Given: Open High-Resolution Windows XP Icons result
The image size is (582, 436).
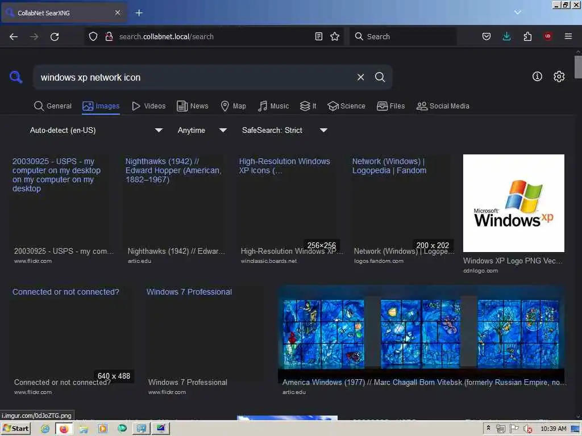Looking at the screenshot, I should pyautogui.click(x=289, y=209).
